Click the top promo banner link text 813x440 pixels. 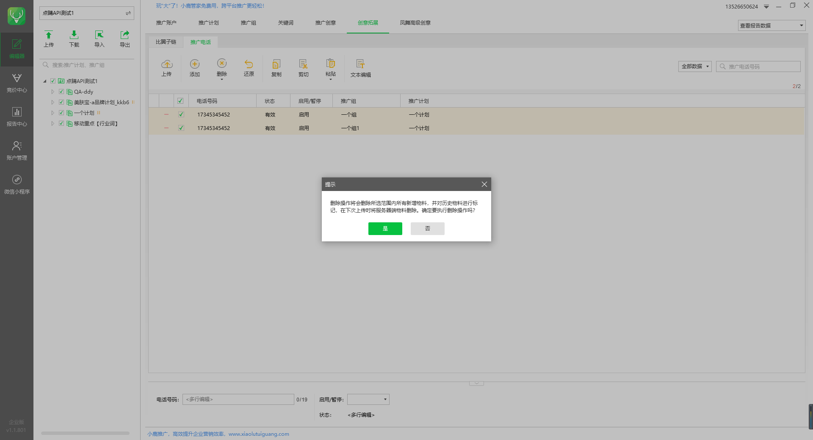(x=210, y=6)
